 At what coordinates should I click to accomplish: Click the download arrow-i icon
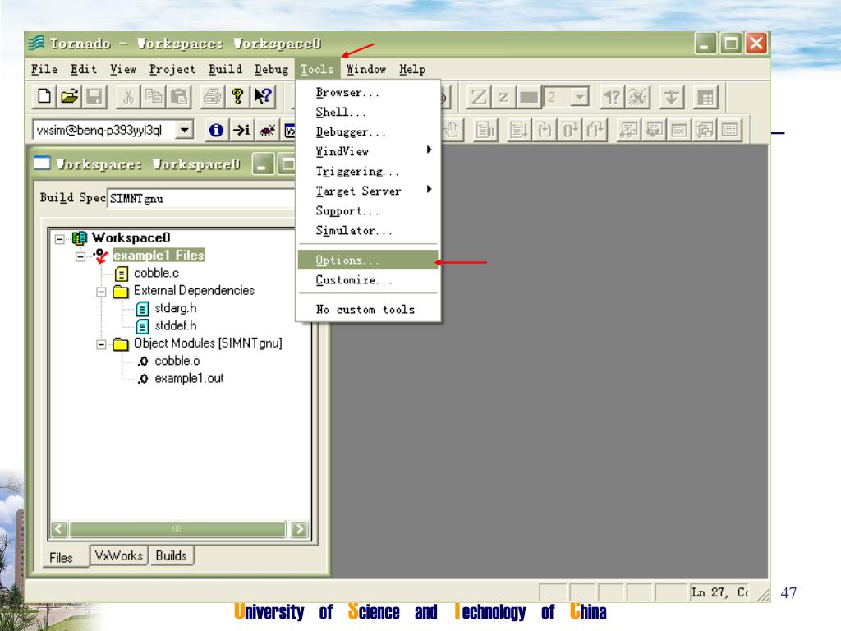[241, 130]
